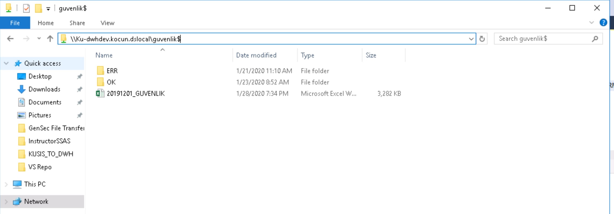The width and height of the screenshot is (614, 214).
Task: Expand the This PC tree node
Action: [x=6, y=184]
